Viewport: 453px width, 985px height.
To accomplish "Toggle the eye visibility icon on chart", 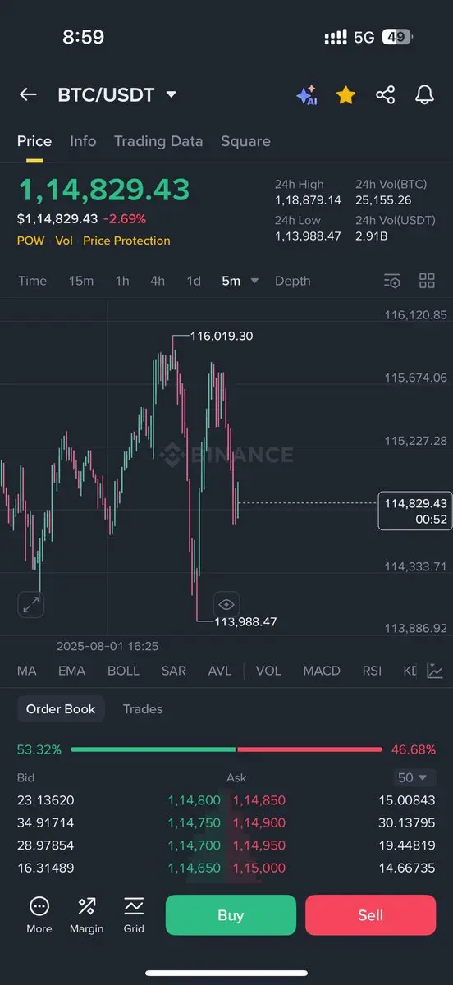I will pyautogui.click(x=226, y=604).
